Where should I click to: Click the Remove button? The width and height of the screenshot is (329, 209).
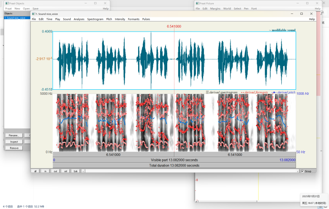click(x=14, y=148)
